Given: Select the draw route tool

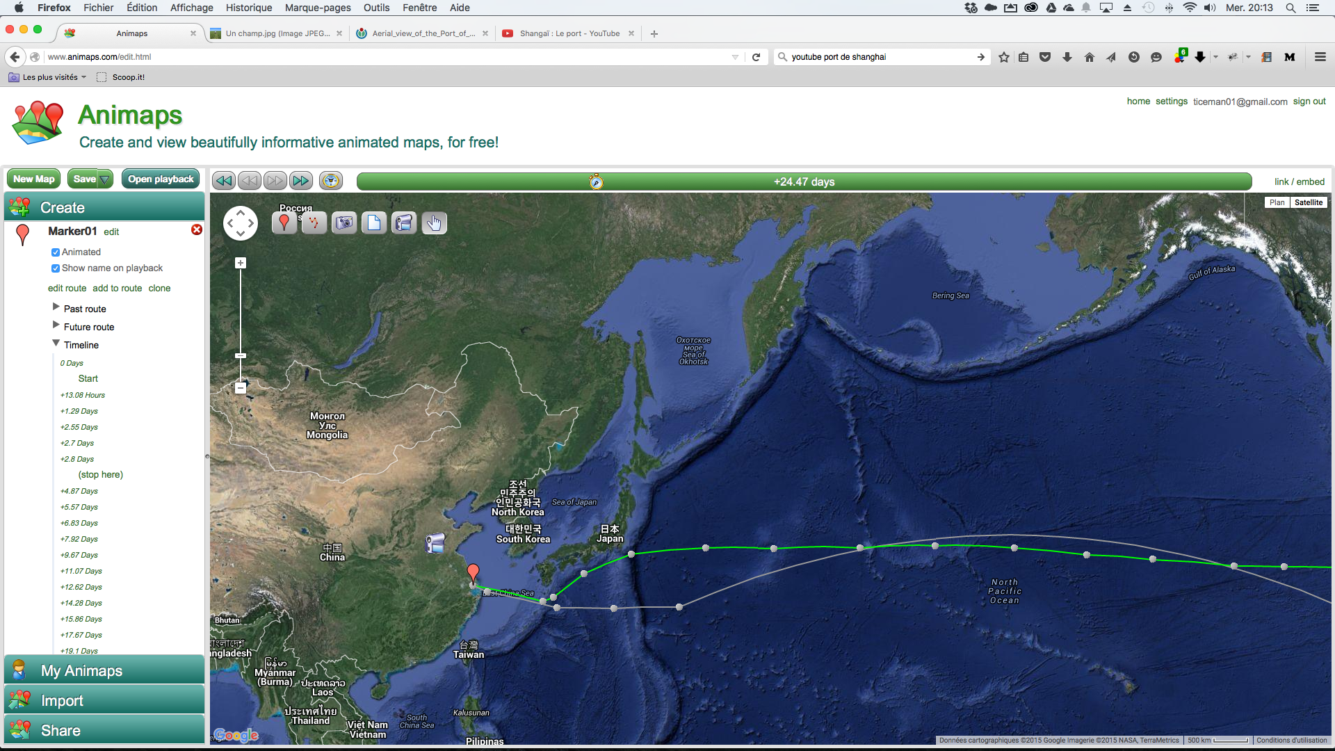Looking at the screenshot, I should coord(314,223).
